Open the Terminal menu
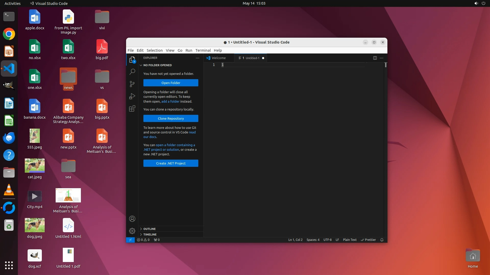490x275 pixels. pos(203,50)
